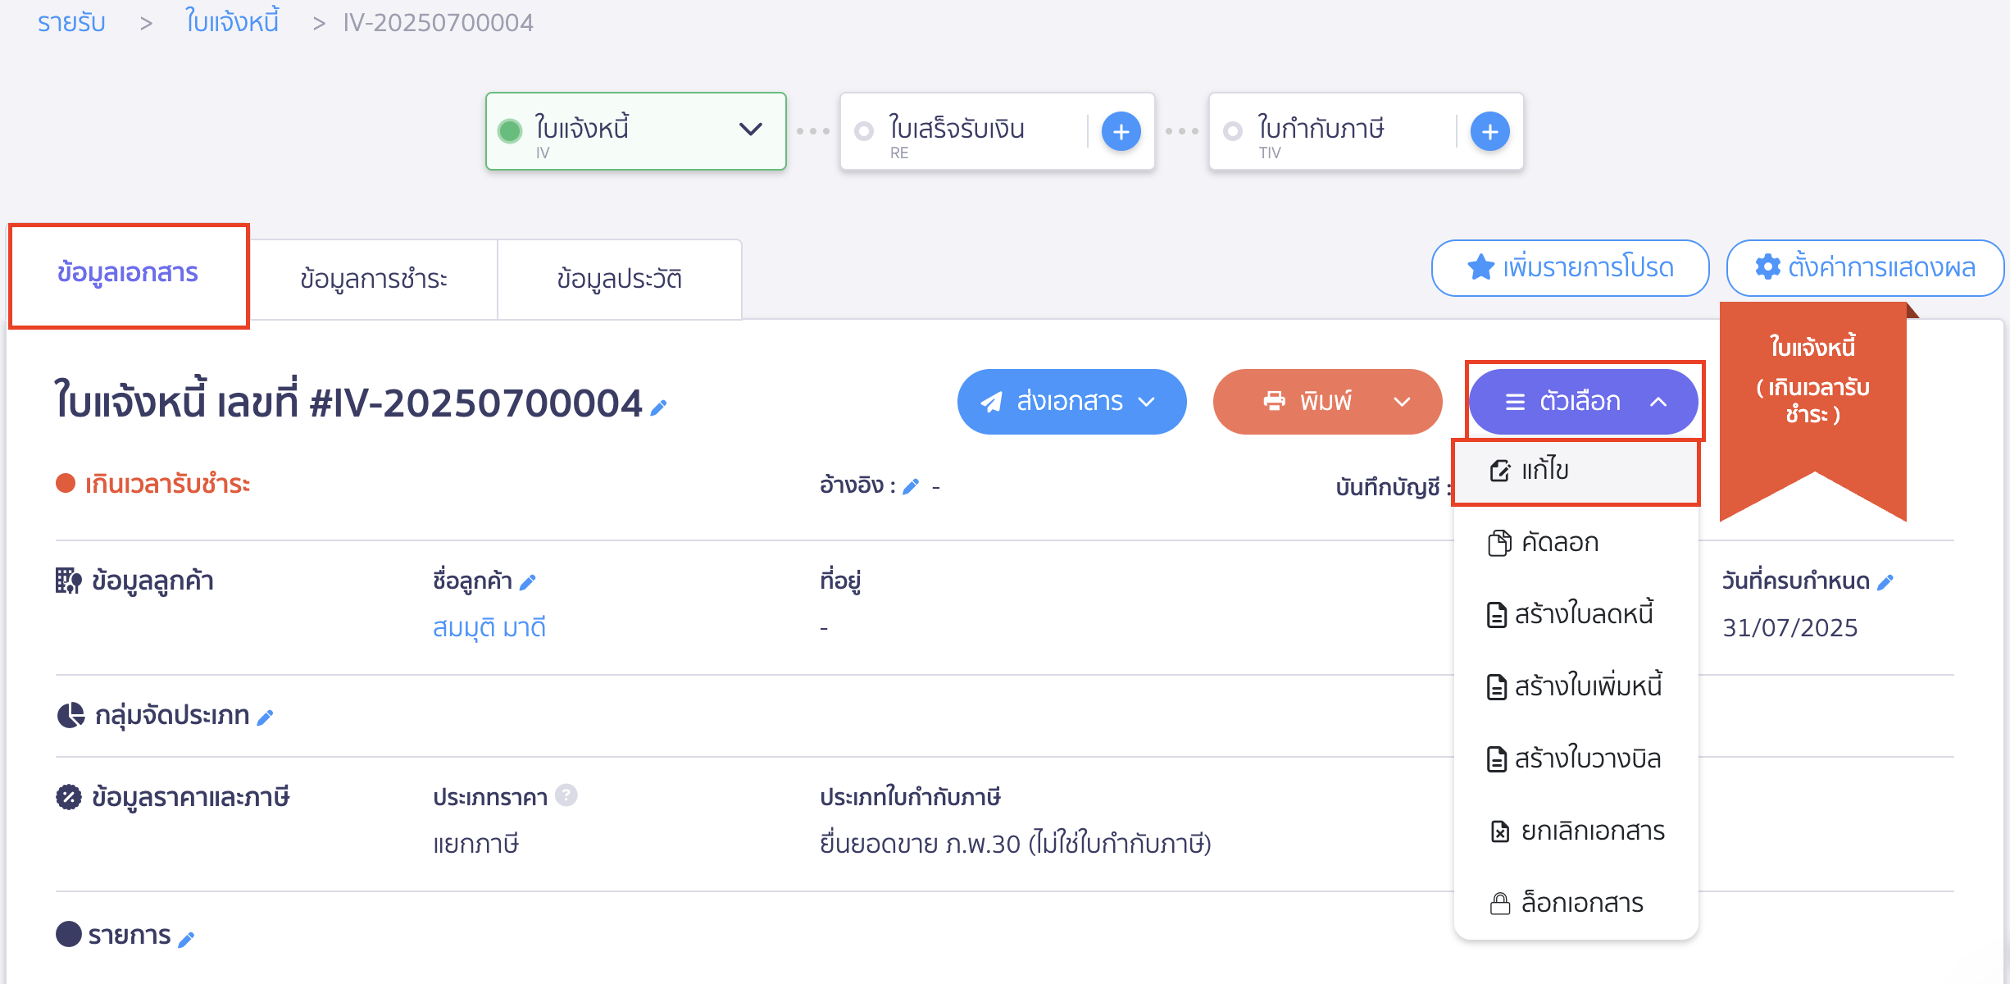Click help question icon next to ประเภทราคา

pos(566,795)
